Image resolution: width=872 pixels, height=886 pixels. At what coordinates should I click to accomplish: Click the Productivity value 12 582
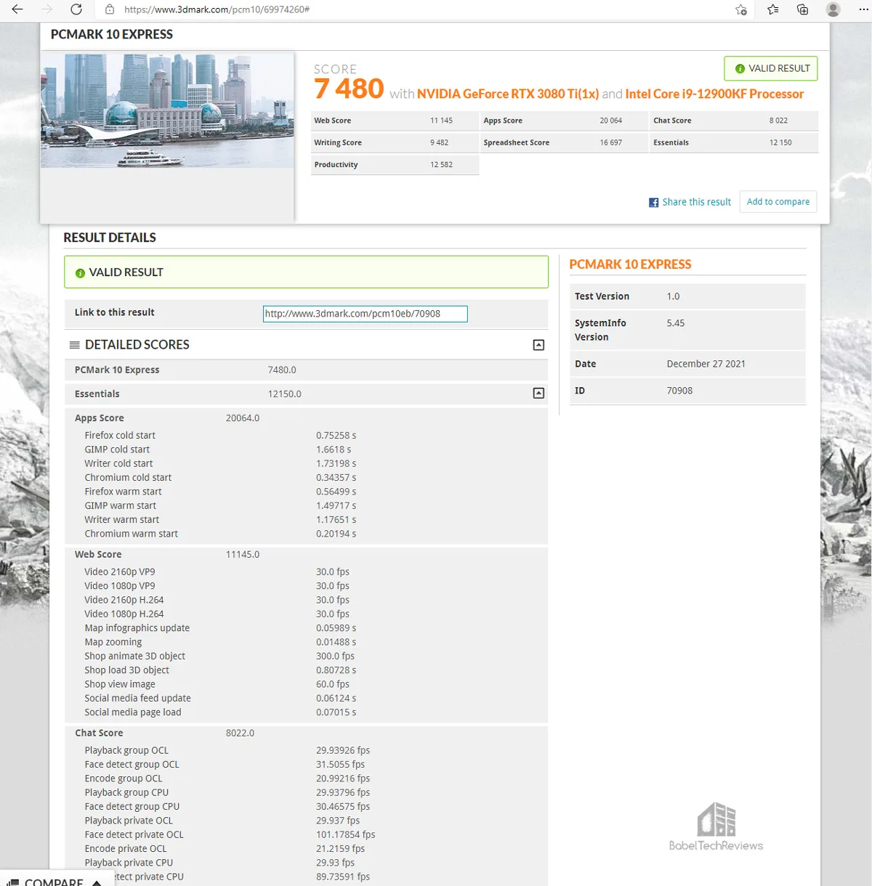pos(441,165)
